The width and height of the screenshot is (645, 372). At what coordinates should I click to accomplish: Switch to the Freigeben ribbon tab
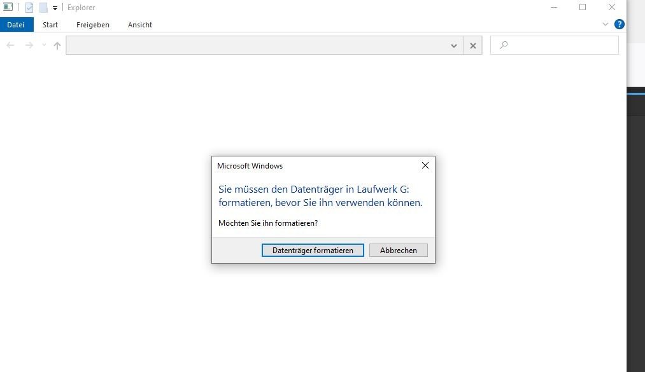[x=93, y=25]
